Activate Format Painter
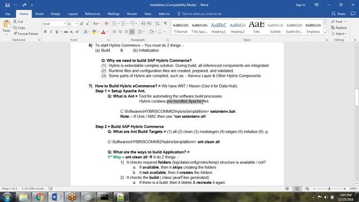359x202 pixels. click(x=26, y=34)
